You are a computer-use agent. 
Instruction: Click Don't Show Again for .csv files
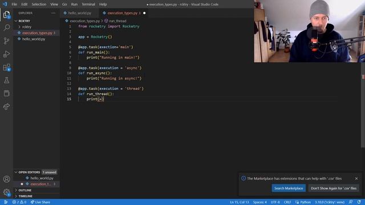coord(334,188)
